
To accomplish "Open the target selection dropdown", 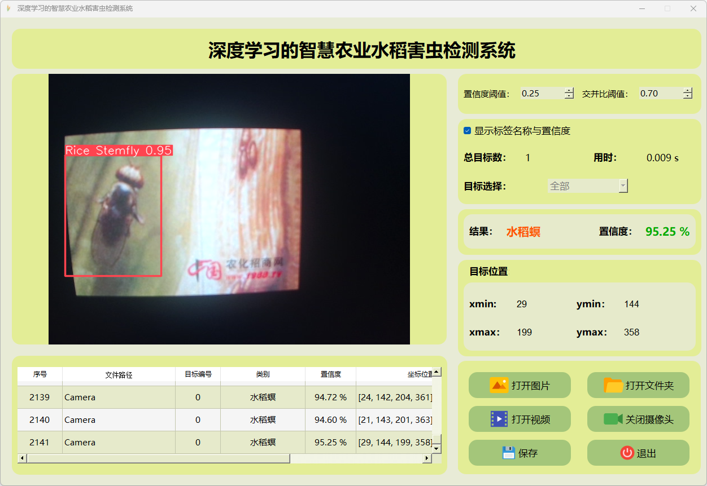I will pyautogui.click(x=623, y=186).
